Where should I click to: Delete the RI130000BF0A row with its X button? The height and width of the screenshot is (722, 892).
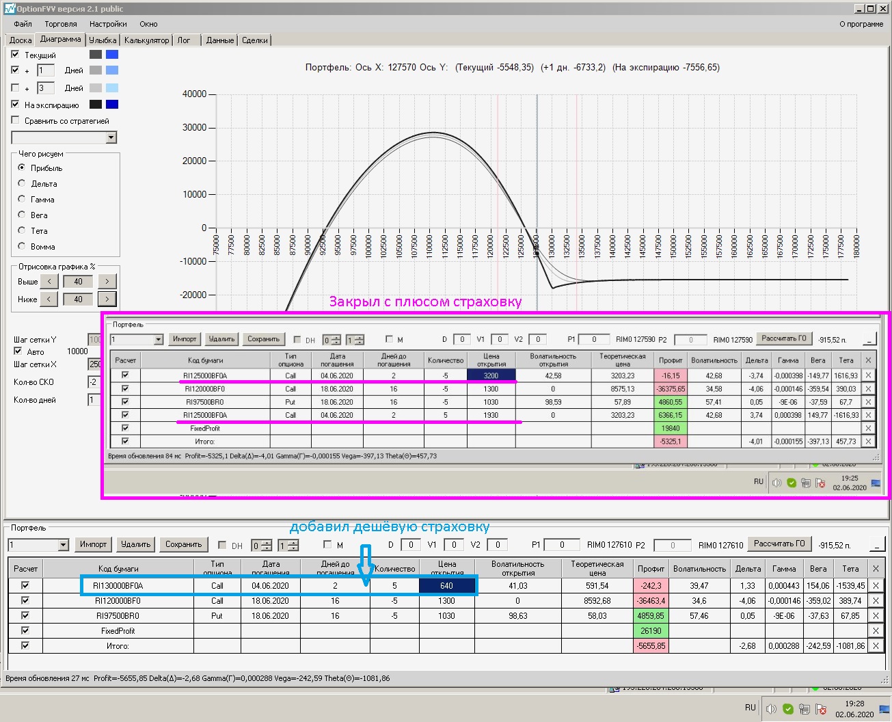click(876, 586)
